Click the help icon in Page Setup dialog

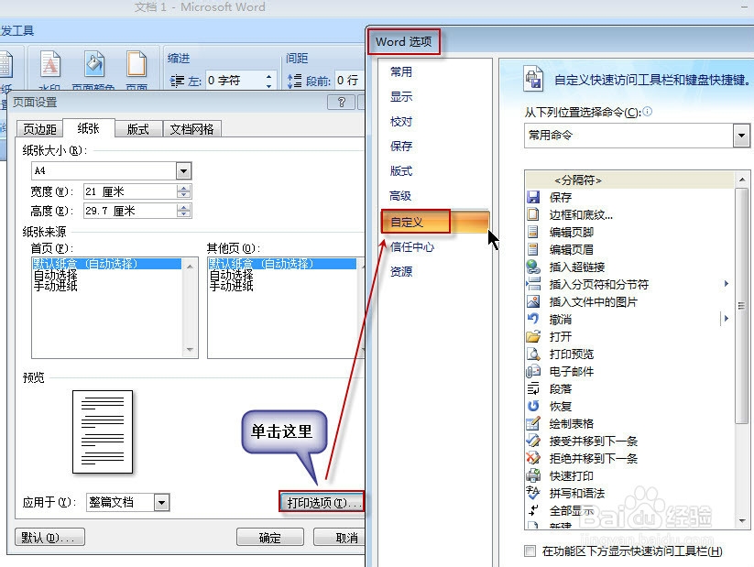[341, 102]
